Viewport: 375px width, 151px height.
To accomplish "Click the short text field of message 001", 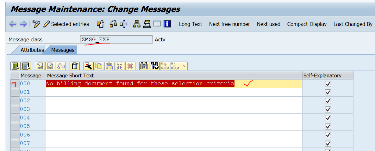I will [x=174, y=92].
